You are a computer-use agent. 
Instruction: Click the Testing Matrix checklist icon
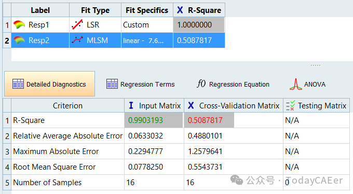(290, 105)
